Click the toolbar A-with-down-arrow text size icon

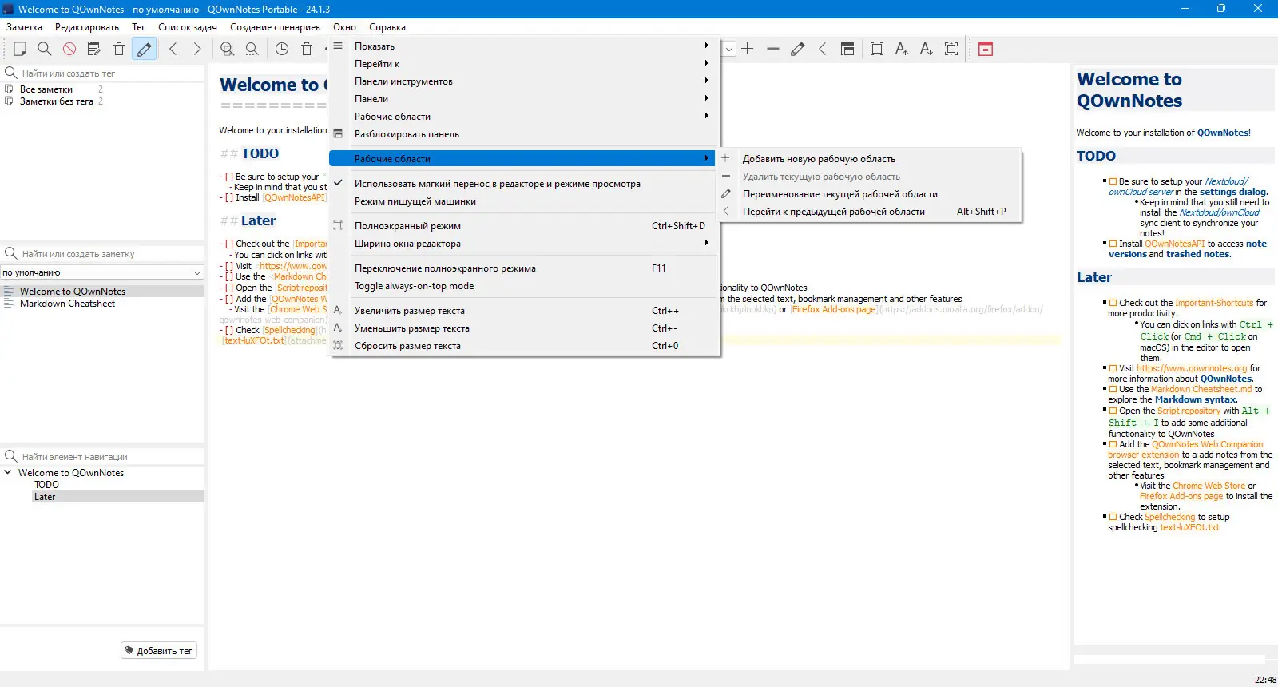tap(927, 49)
